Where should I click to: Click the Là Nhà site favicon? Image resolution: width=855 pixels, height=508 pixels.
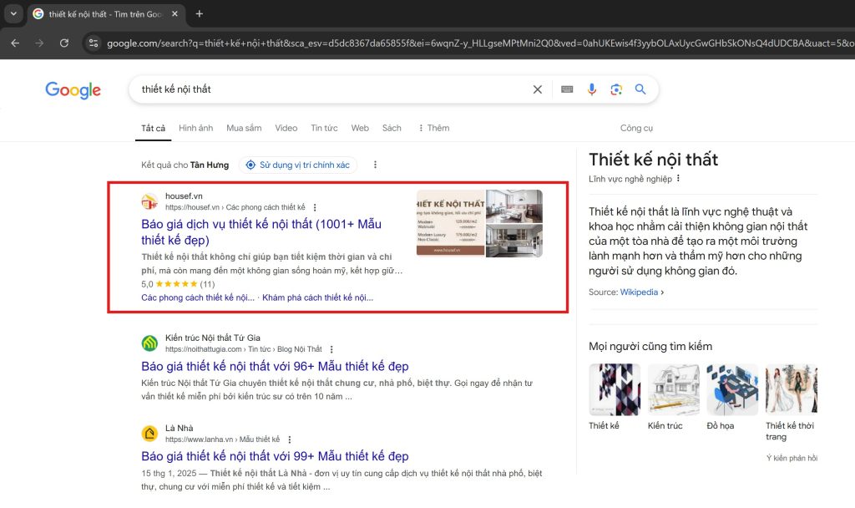(149, 434)
